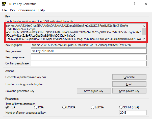Click the public key box scroll up arrow
The image size is (152, 119).
(144, 26)
